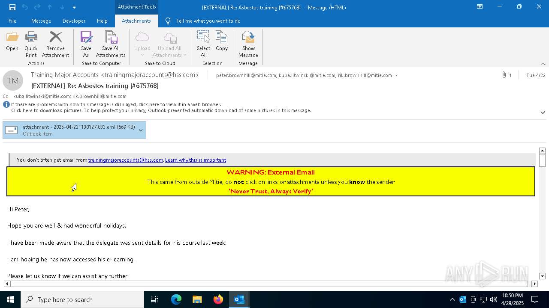This screenshot has width=549, height=308.
Task: Click the Outlook icon in system tray
Action: [463, 299]
